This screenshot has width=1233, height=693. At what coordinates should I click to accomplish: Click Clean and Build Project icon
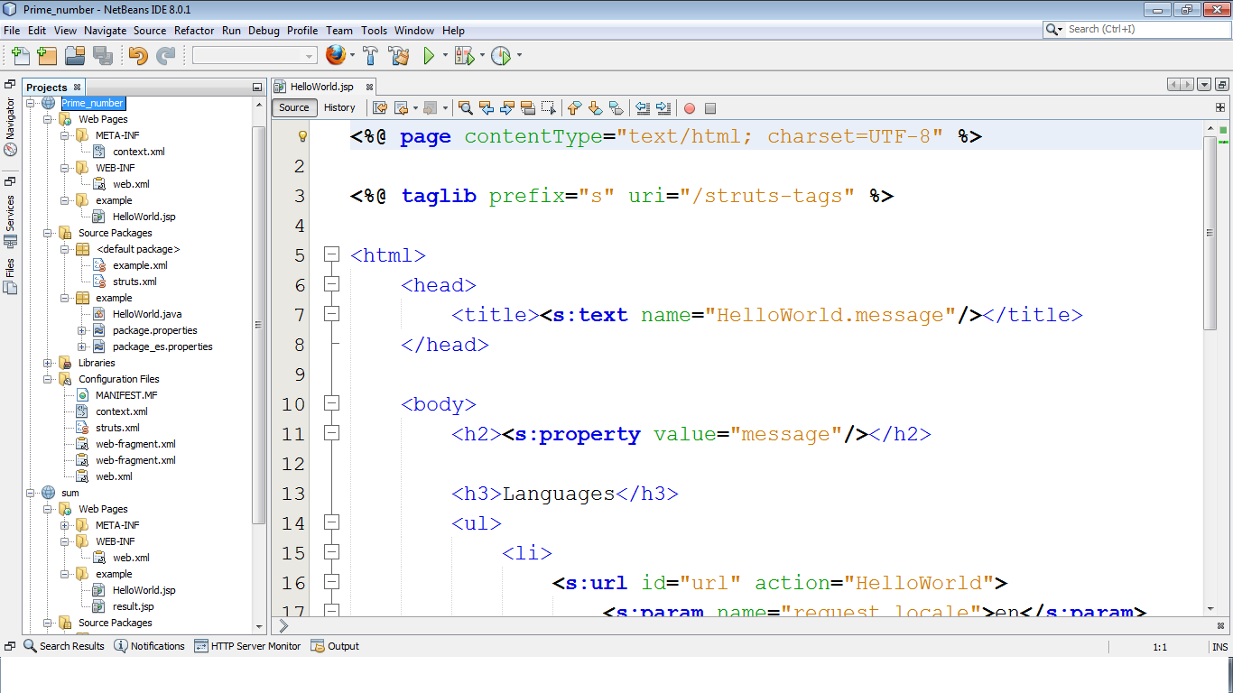(x=398, y=56)
